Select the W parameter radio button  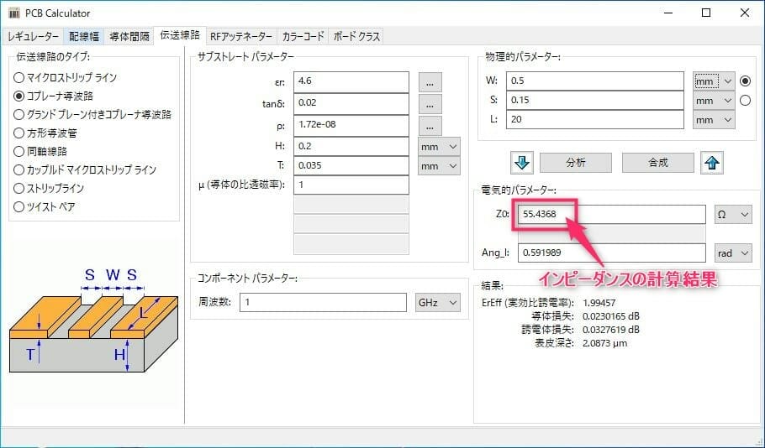745,81
